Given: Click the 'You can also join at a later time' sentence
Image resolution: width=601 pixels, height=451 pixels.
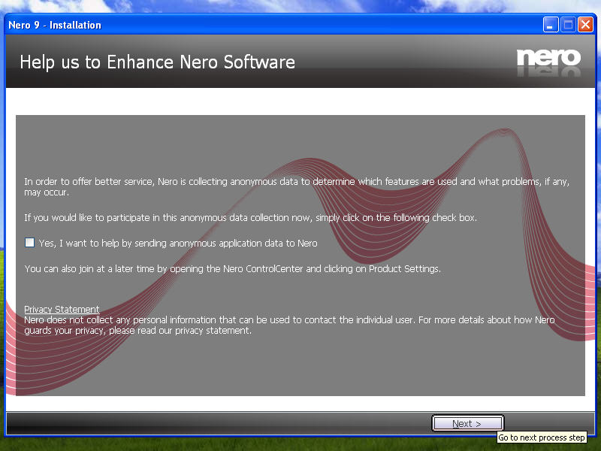Looking at the screenshot, I should point(233,269).
